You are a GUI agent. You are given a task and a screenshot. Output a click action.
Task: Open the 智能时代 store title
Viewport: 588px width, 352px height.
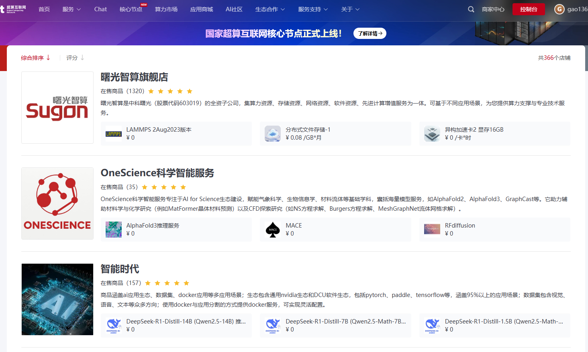(120, 269)
